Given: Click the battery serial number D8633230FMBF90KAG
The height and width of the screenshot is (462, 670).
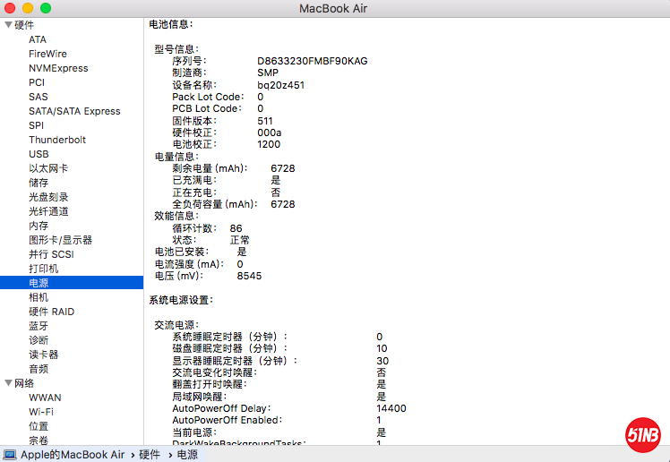Looking at the screenshot, I should pyautogui.click(x=312, y=61).
